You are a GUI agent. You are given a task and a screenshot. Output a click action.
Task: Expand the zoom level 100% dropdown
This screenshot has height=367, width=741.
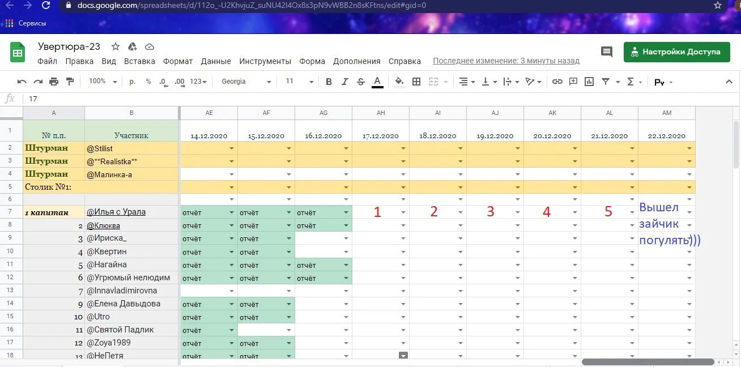(x=102, y=81)
